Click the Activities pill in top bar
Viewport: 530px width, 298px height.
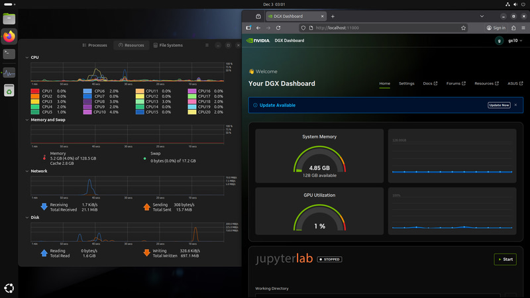(9, 5)
